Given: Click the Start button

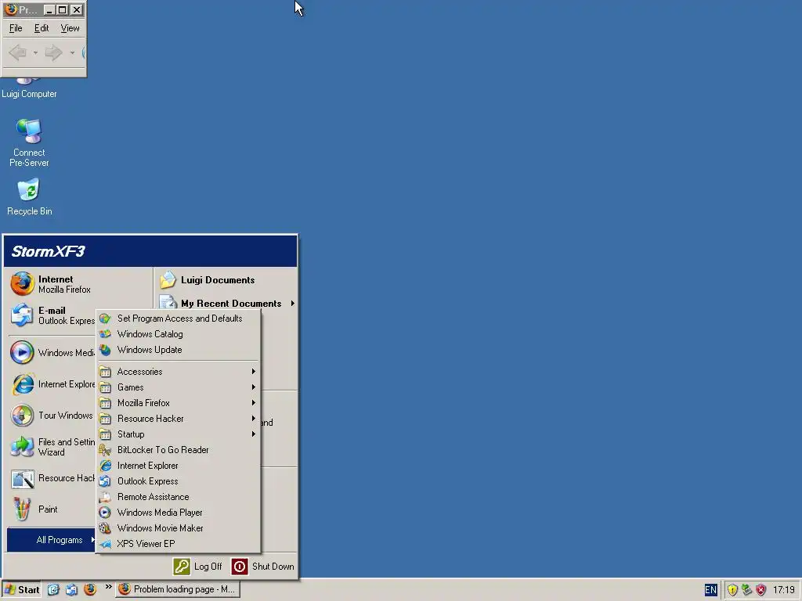Looking at the screenshot, I should tap(21, 590).
